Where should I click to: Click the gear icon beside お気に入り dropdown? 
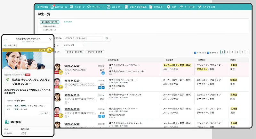tap(107, 38)
